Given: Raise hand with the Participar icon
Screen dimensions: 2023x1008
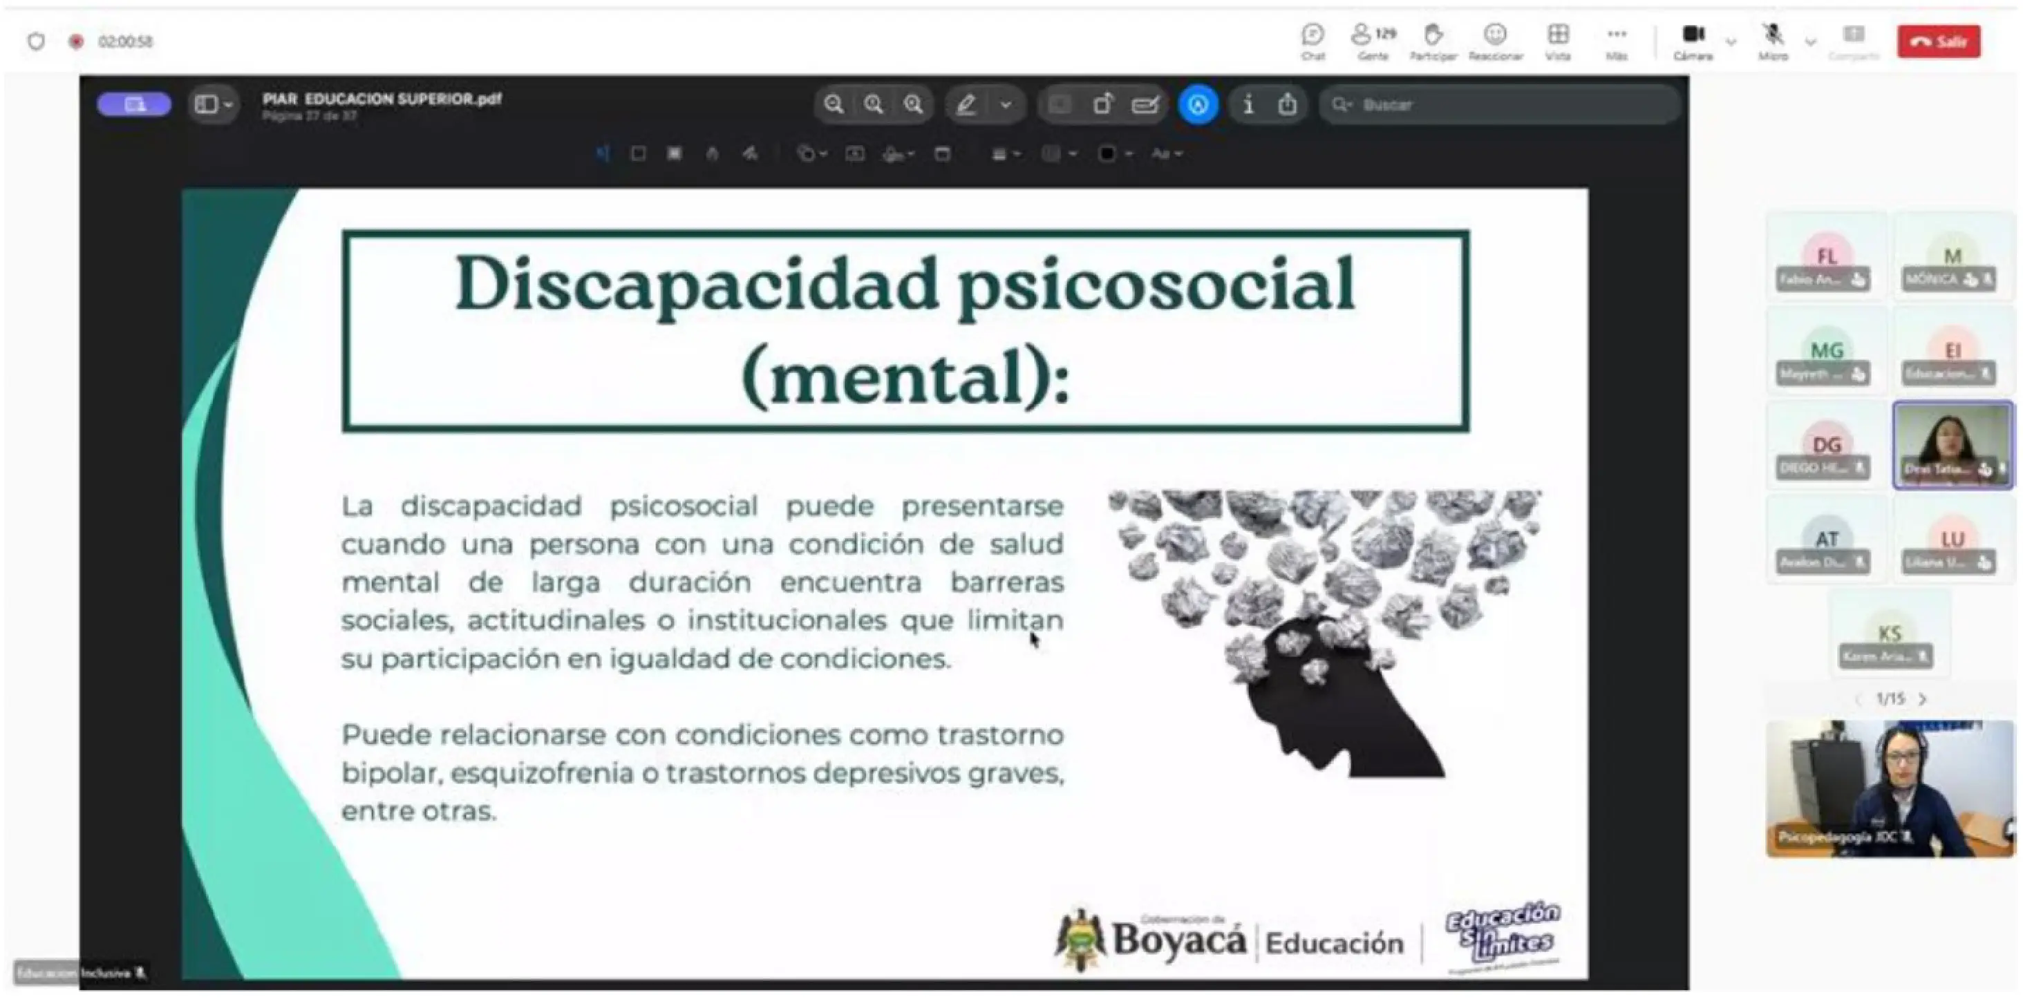Looking at the screenshot, I should click(1433, 41).
